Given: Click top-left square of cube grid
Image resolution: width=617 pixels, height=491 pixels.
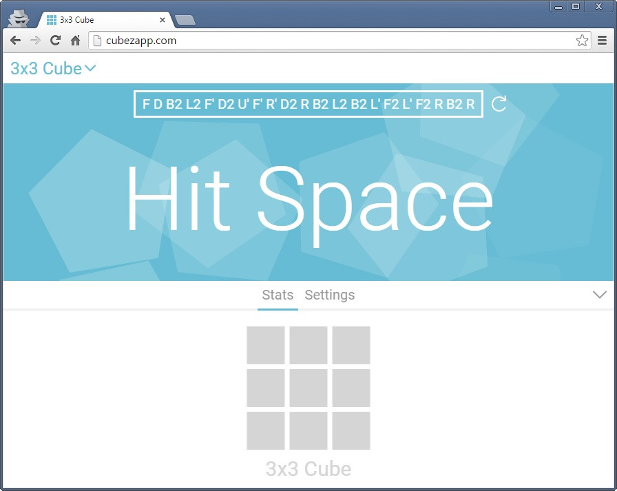Looking at the screenshot, I should (x=266, y=345).
